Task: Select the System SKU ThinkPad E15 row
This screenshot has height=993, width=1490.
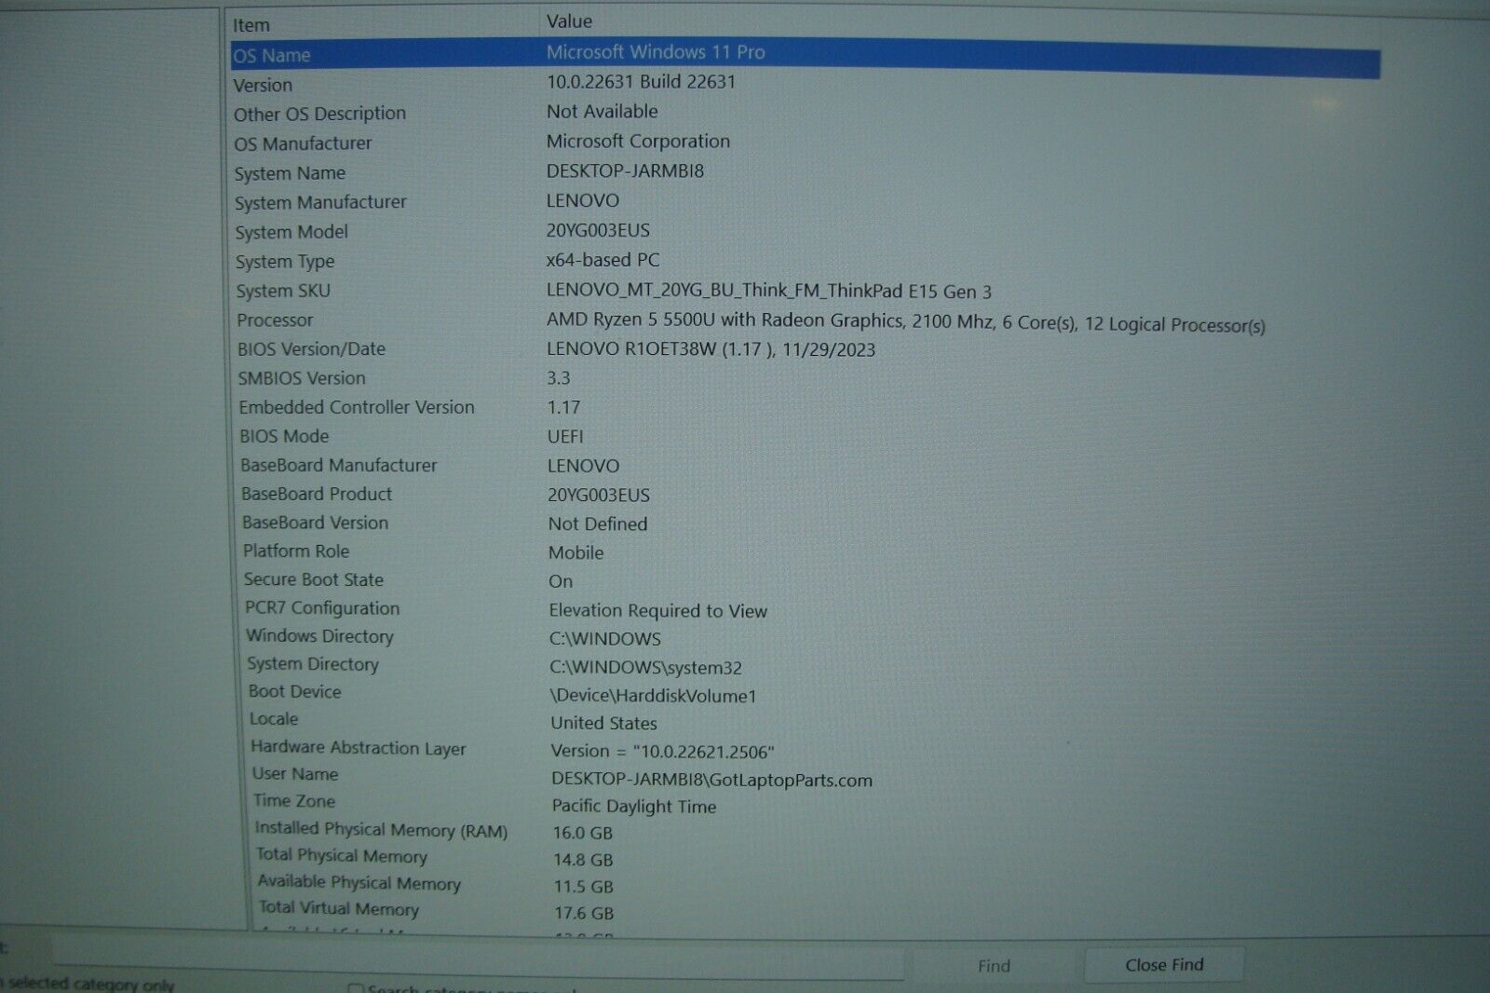Action: (652, 291)
